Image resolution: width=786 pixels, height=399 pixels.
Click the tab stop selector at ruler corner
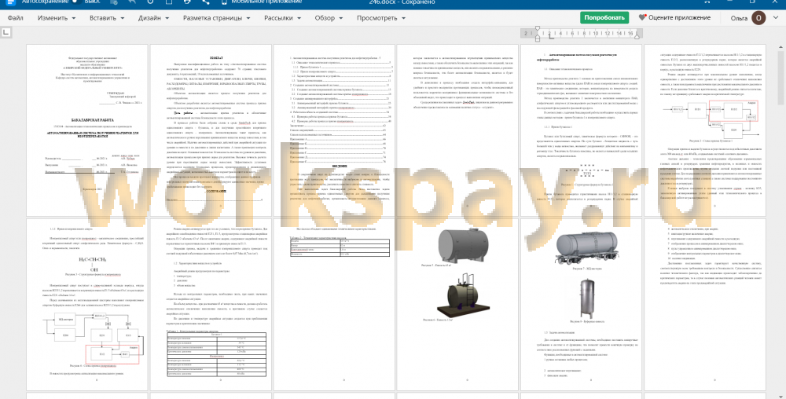[6, 32]
